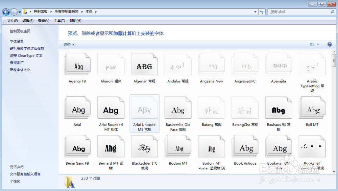
Task: Select the Arabic Typesetting font icon
Action: click(312, 64)
